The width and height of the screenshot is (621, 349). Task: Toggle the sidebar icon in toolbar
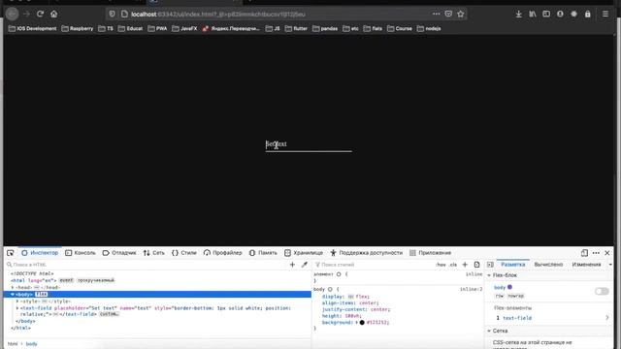(x=546, y=15)
